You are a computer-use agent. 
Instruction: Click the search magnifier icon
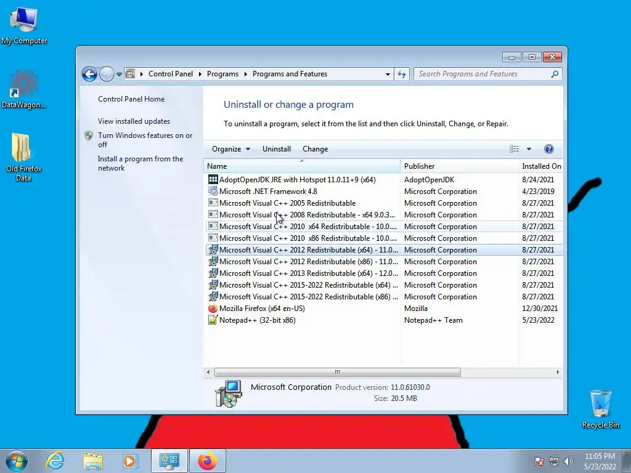click(x=555, y=74)
